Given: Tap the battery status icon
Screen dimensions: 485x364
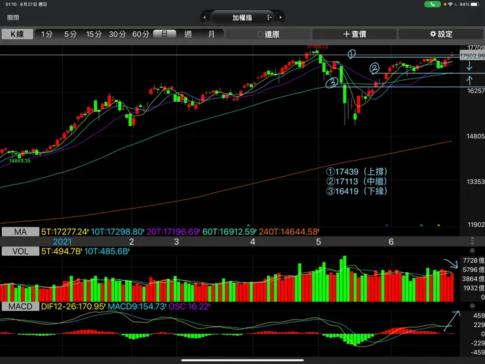Looking at the screenshot, I should (475, 5).
